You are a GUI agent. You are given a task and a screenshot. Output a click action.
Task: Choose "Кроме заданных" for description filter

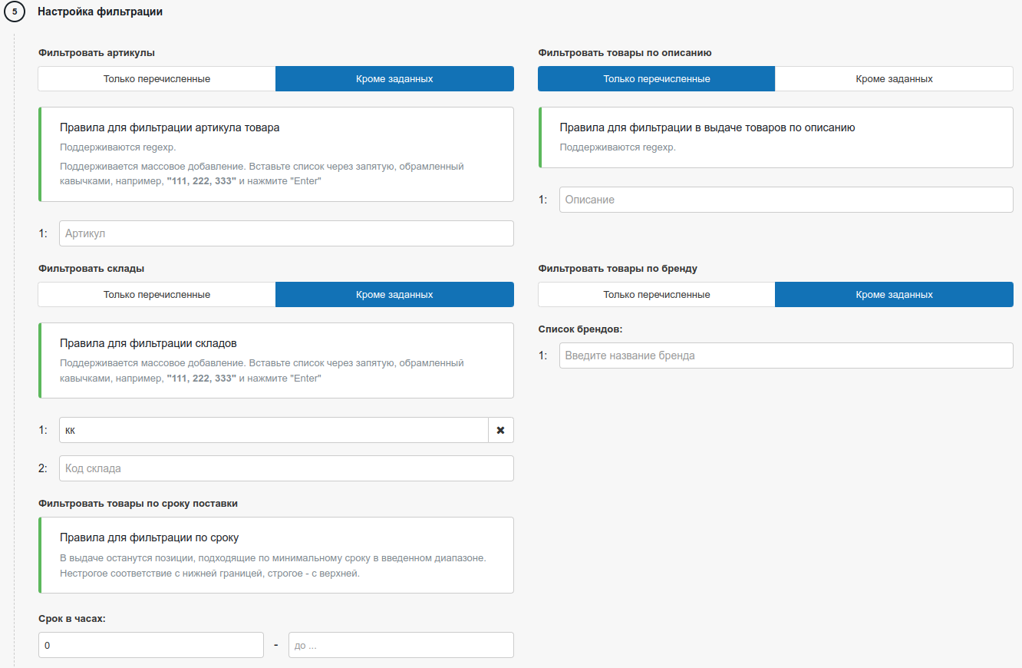894,79
